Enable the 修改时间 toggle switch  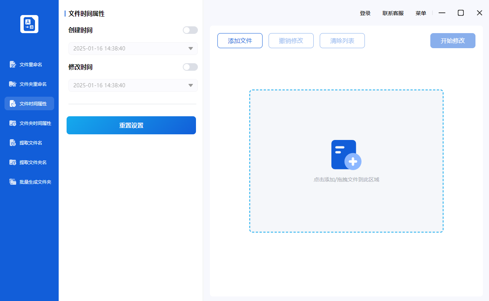click(x=190, y=67)
